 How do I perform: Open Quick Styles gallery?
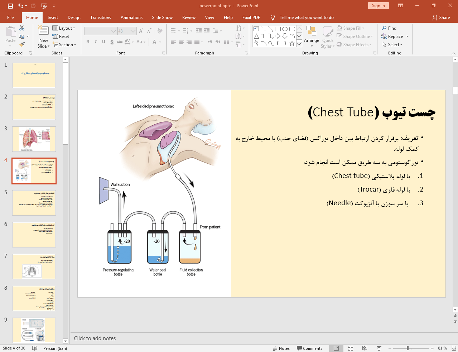pyautogui.click(x=328, y=37)
